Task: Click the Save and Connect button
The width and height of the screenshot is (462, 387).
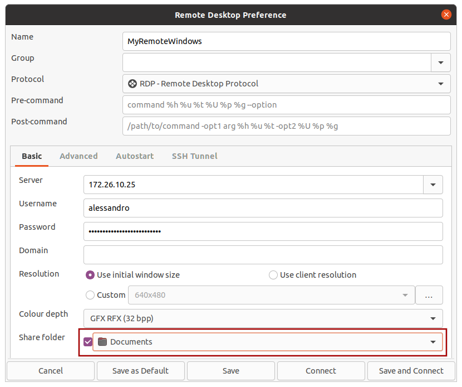Action: pos(411,371)
